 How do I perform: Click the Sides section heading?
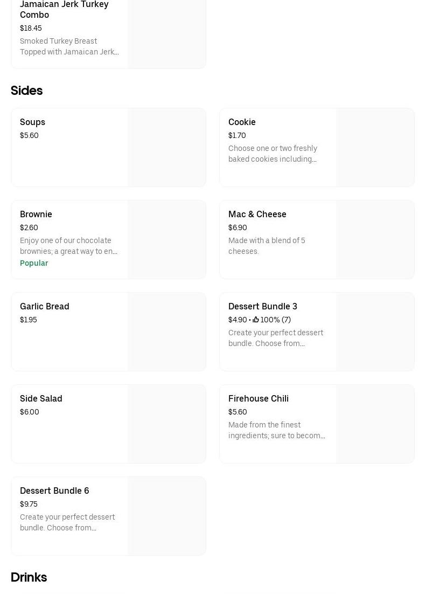point(26,91)
